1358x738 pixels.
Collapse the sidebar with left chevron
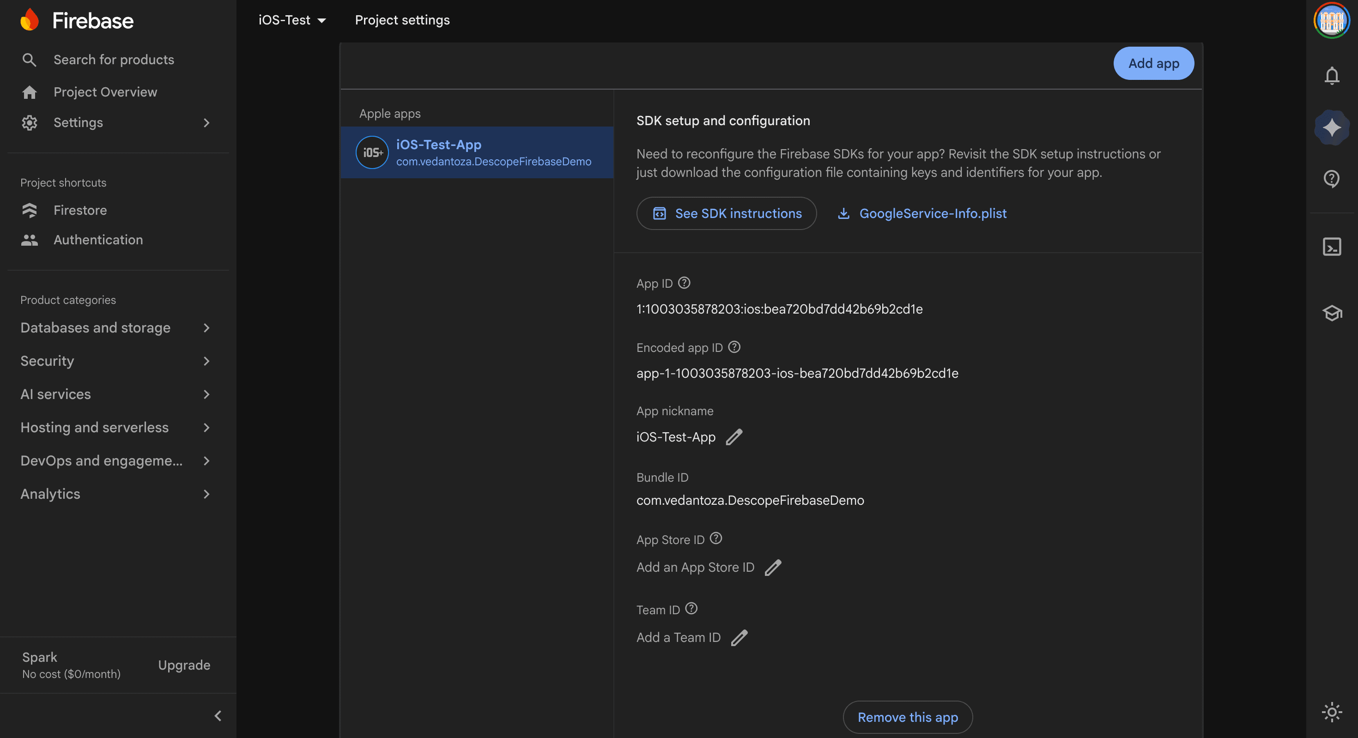click(218, 716)
